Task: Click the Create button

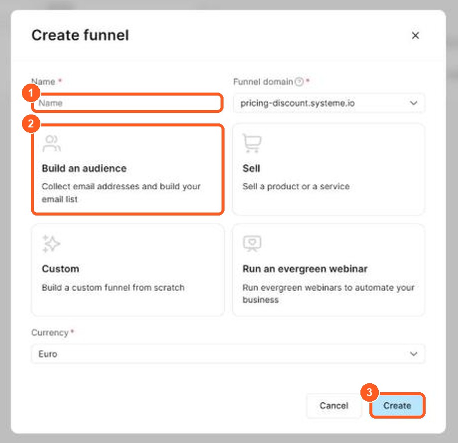Action: (x=397, y=405)
